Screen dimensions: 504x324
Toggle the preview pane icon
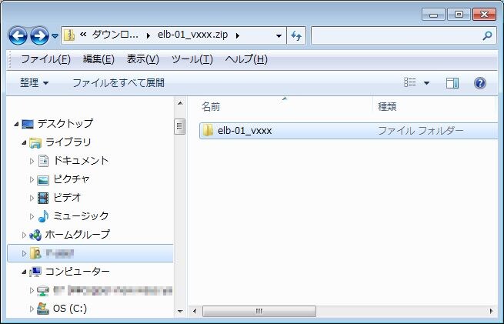[x=452, y=83]
